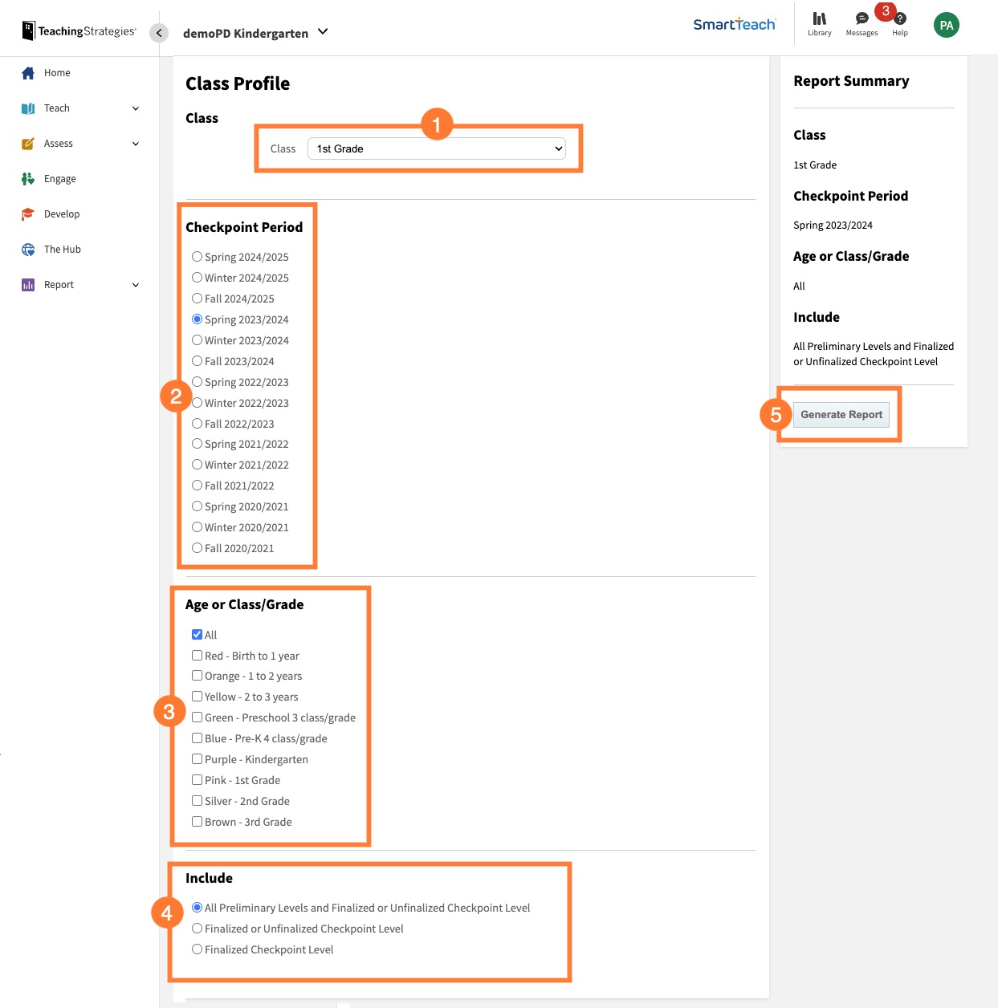Choose Finalized Checkpoint Level option
The height and width of the screenshot is (1008, 998).
(197, 949)
